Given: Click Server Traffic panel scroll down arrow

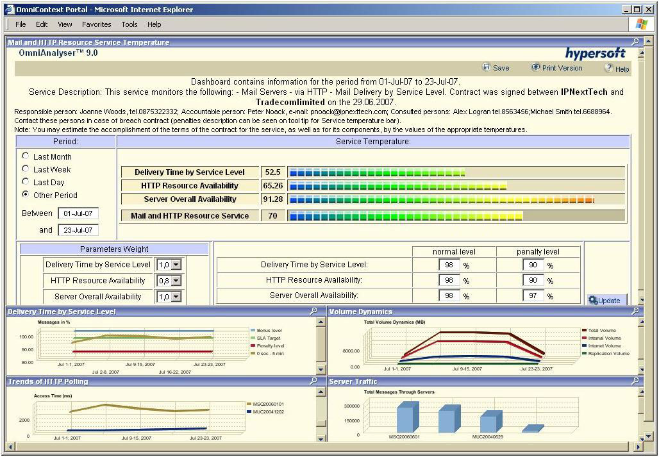Looking at the screenshot, I should [x=641, y=438].
